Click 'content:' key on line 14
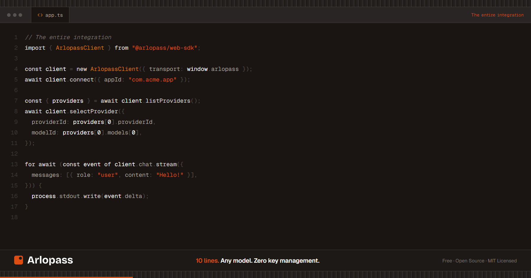 (x=139, y=175)
